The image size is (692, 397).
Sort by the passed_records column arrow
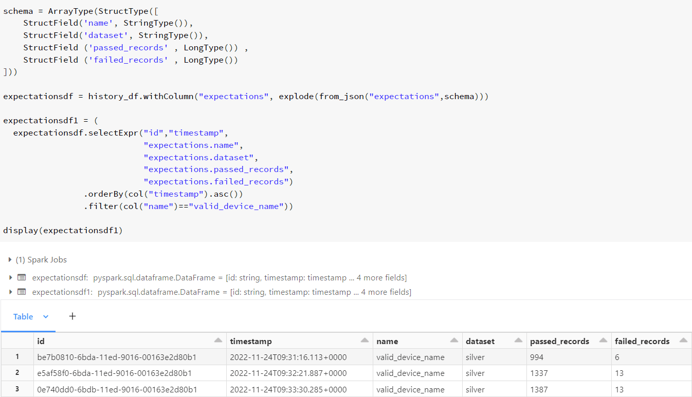click(601, 341)
